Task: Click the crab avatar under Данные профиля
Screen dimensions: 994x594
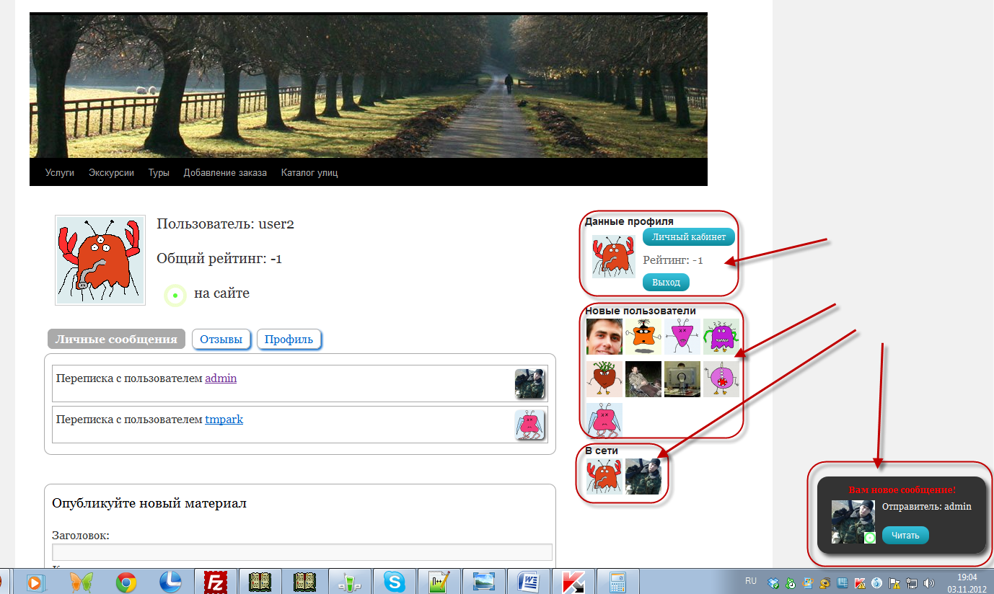Action: coord(614,257)
